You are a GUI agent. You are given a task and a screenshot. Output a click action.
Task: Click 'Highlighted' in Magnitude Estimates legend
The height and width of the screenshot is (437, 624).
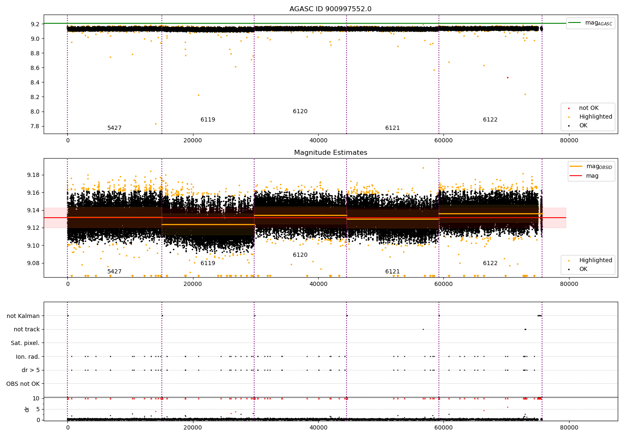pos(596,261)
